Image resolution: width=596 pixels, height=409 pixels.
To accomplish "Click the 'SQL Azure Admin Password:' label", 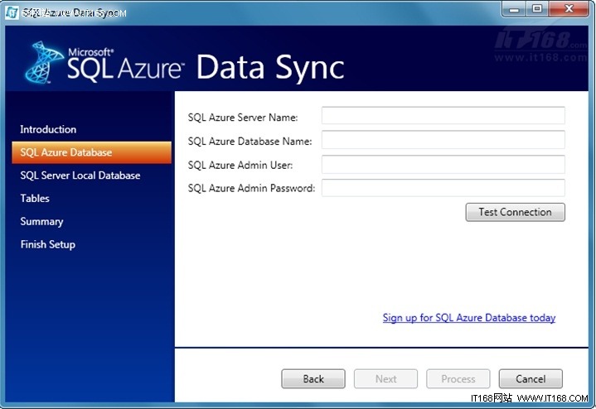I will pyautogui.click(x=251, y=189).
